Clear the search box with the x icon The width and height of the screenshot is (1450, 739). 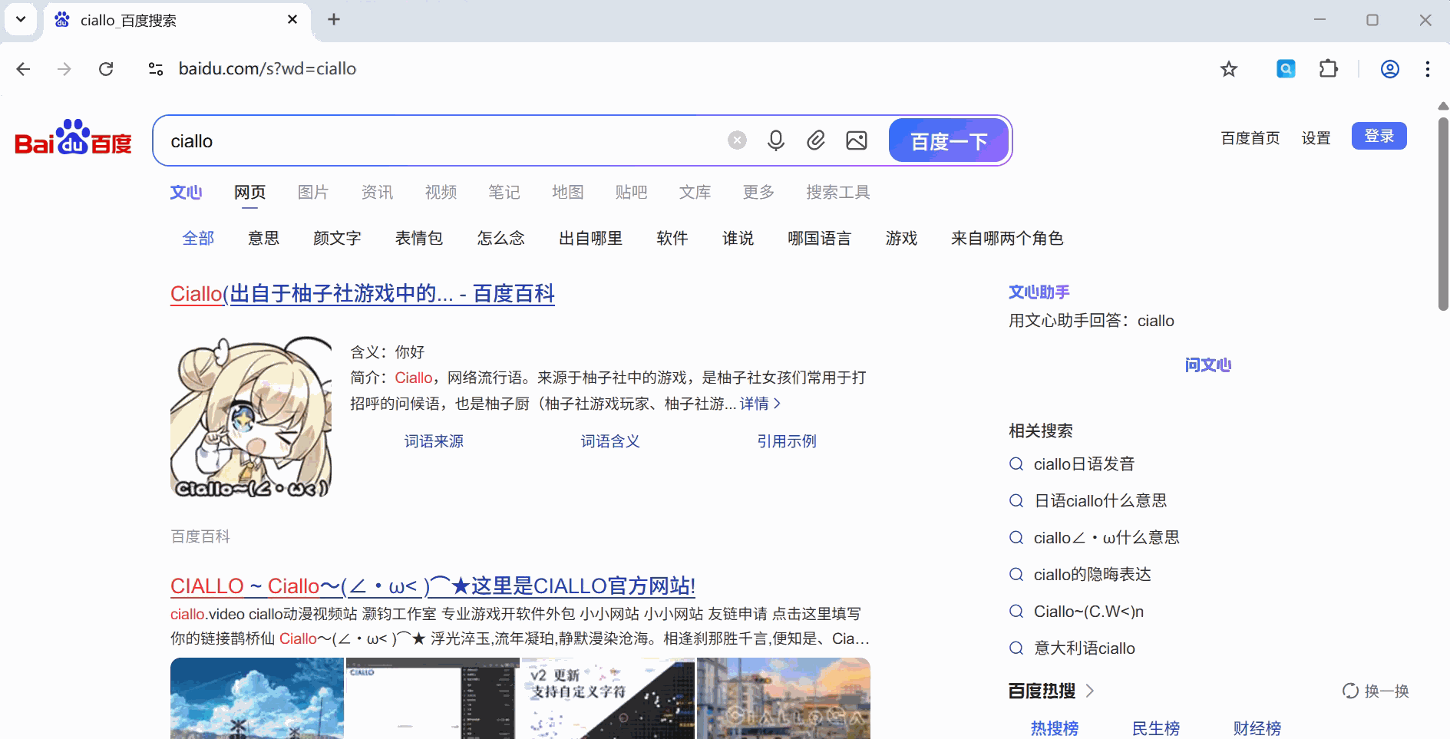tap(737, 140)
